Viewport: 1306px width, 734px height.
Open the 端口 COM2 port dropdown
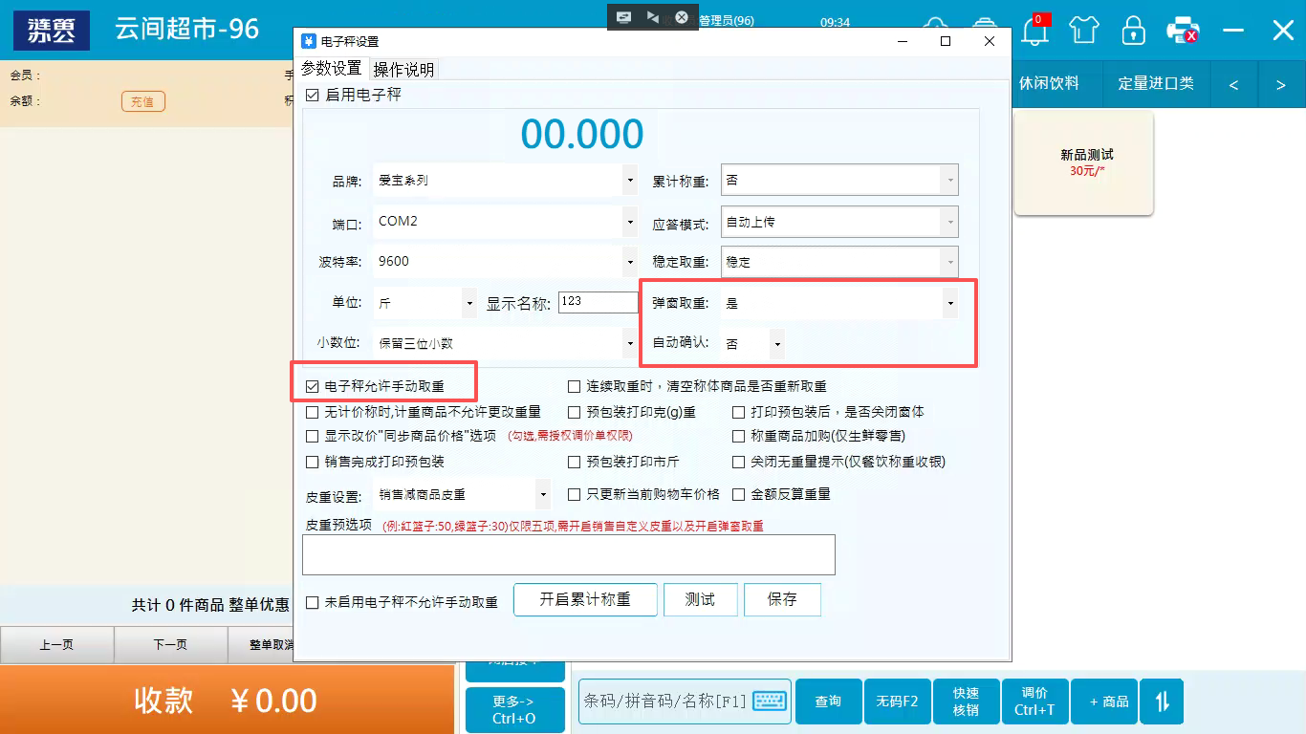pos(629,221)
